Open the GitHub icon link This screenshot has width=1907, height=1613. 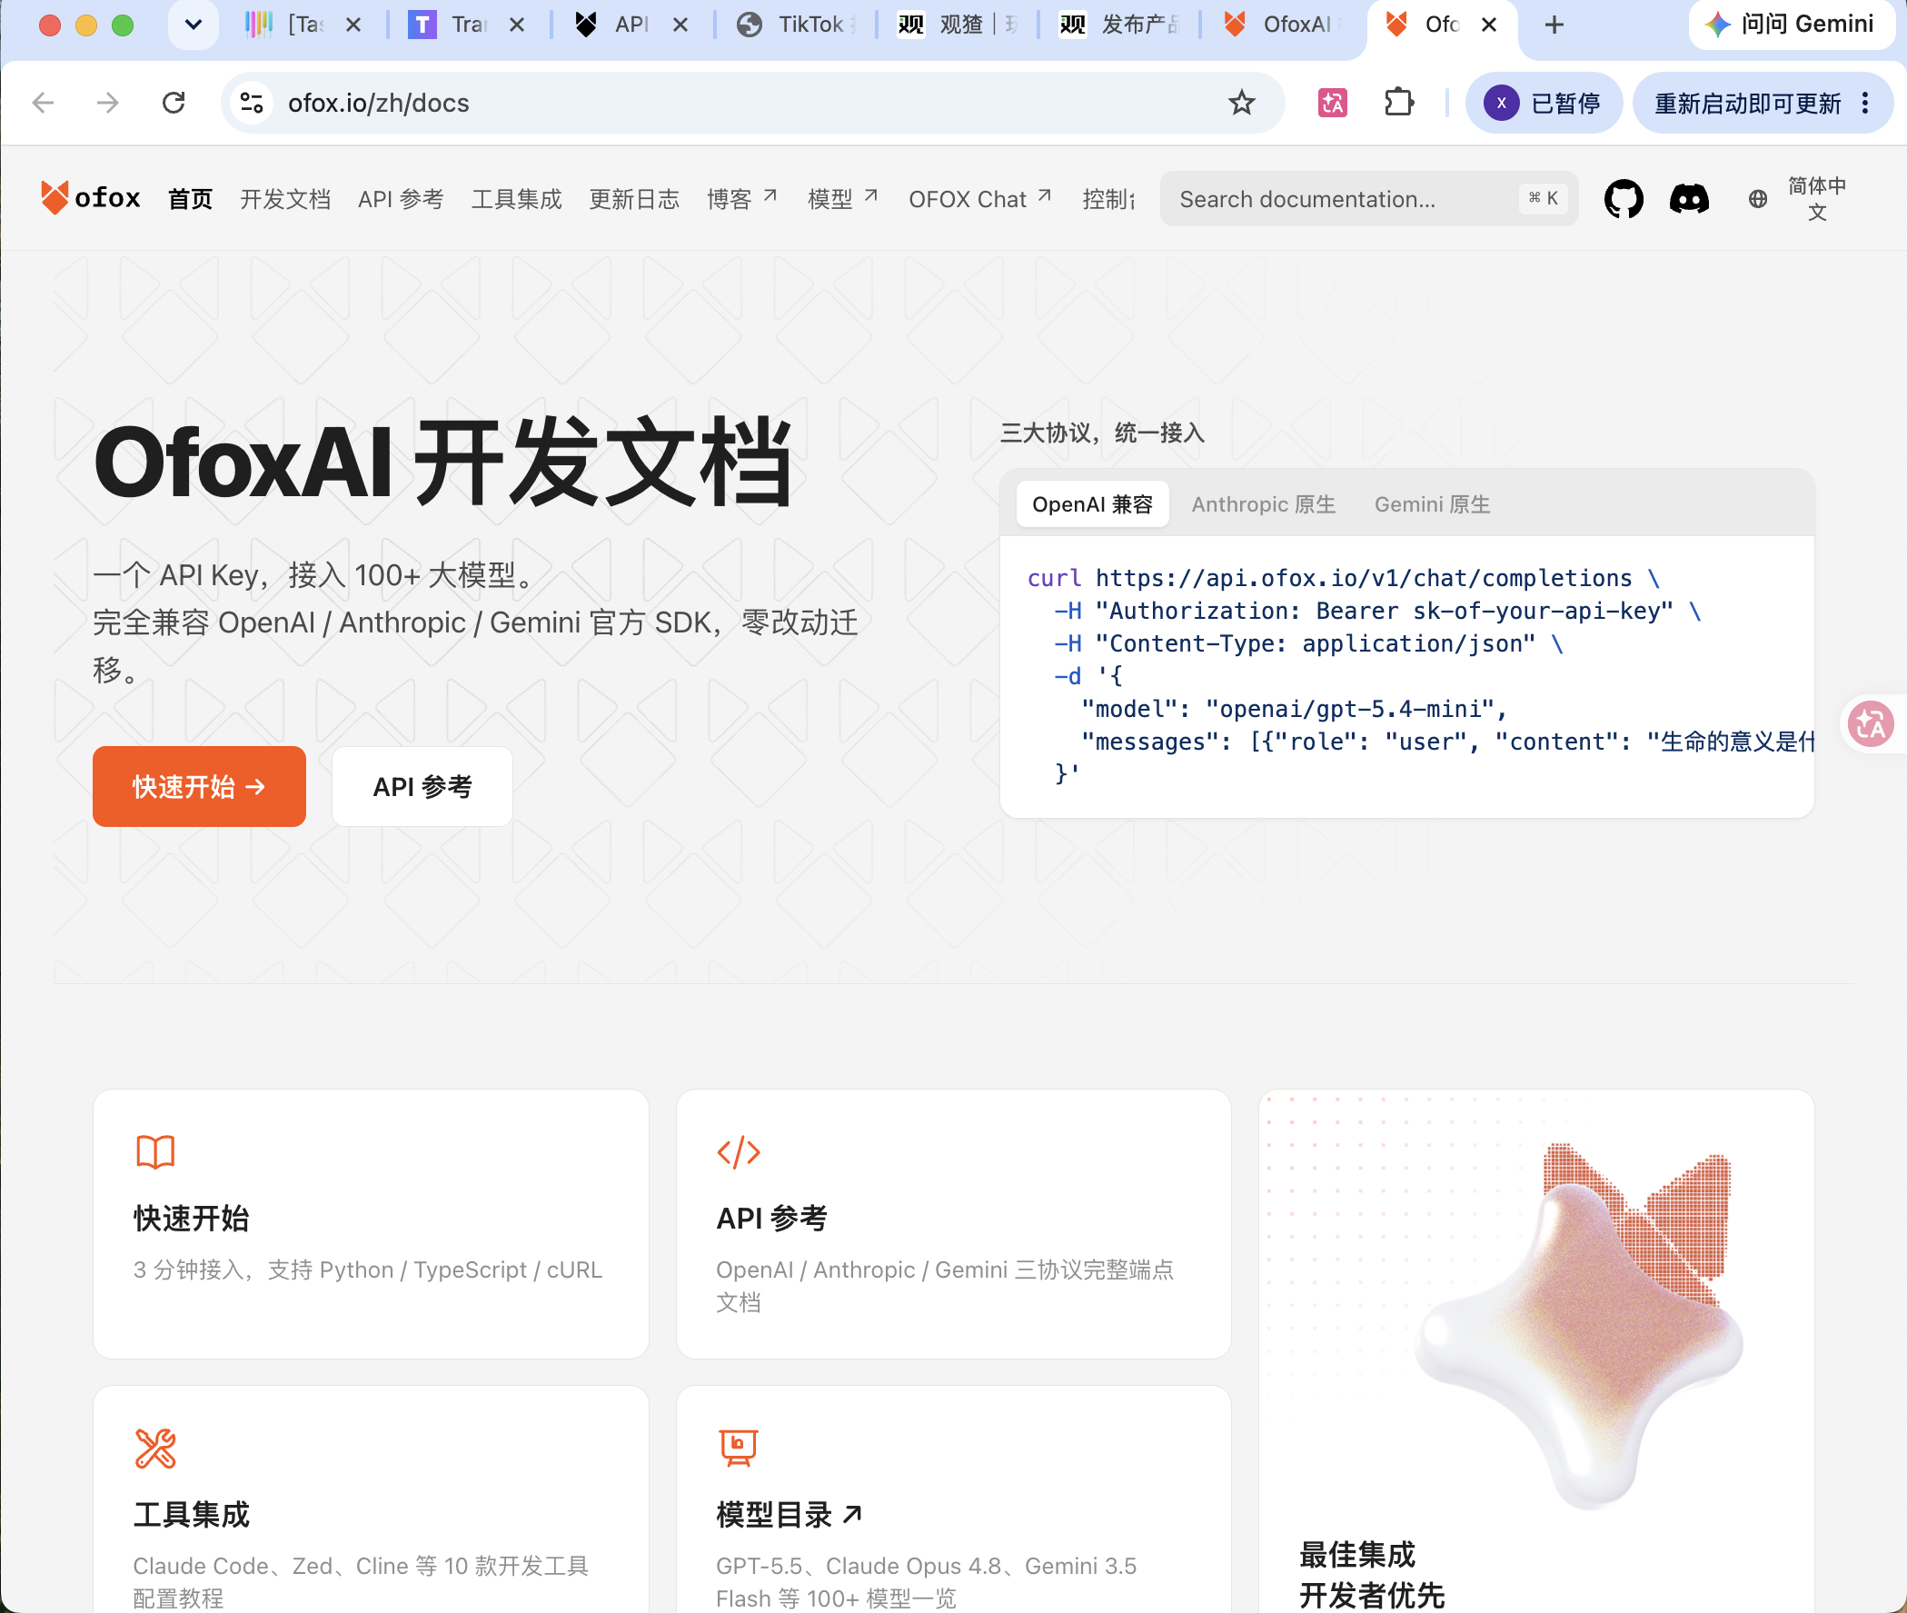click(1624, 198)
